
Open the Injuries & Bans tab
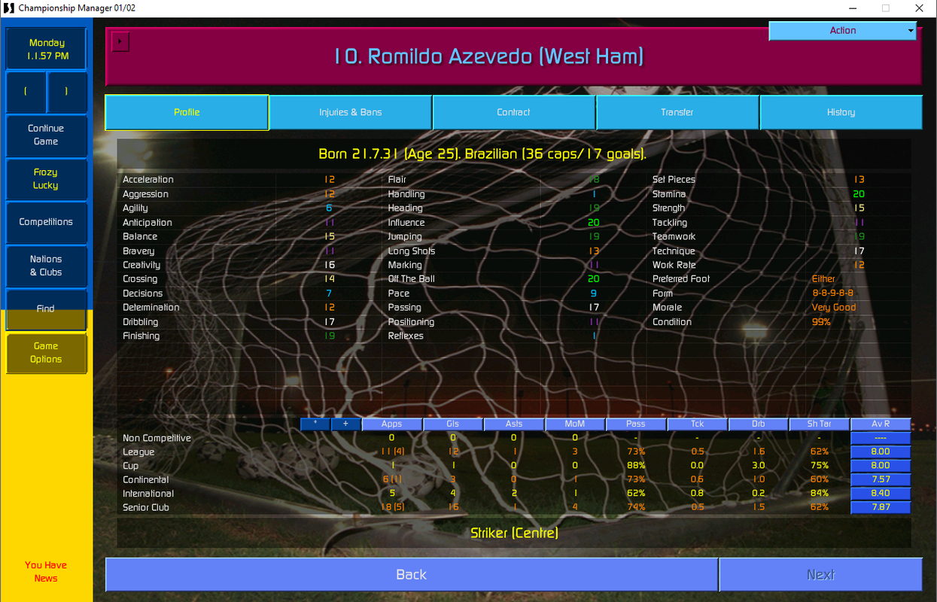350,112
